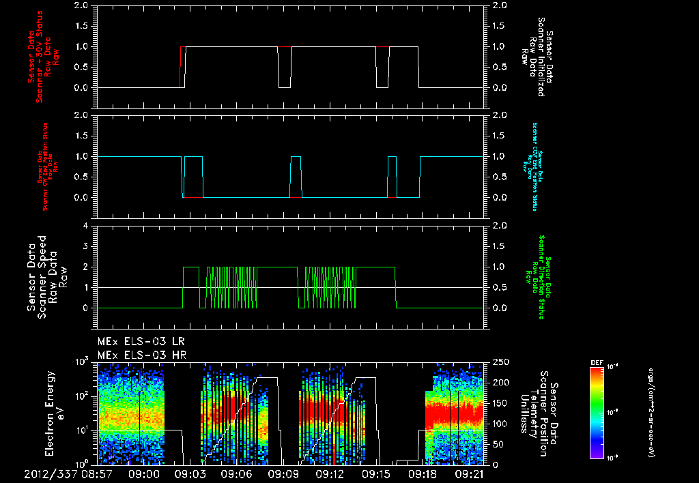This screenshot has width=699, height=483.
Task: Click the 10^2 tick on the Electron Energy axis
Action: coord(82,396)
